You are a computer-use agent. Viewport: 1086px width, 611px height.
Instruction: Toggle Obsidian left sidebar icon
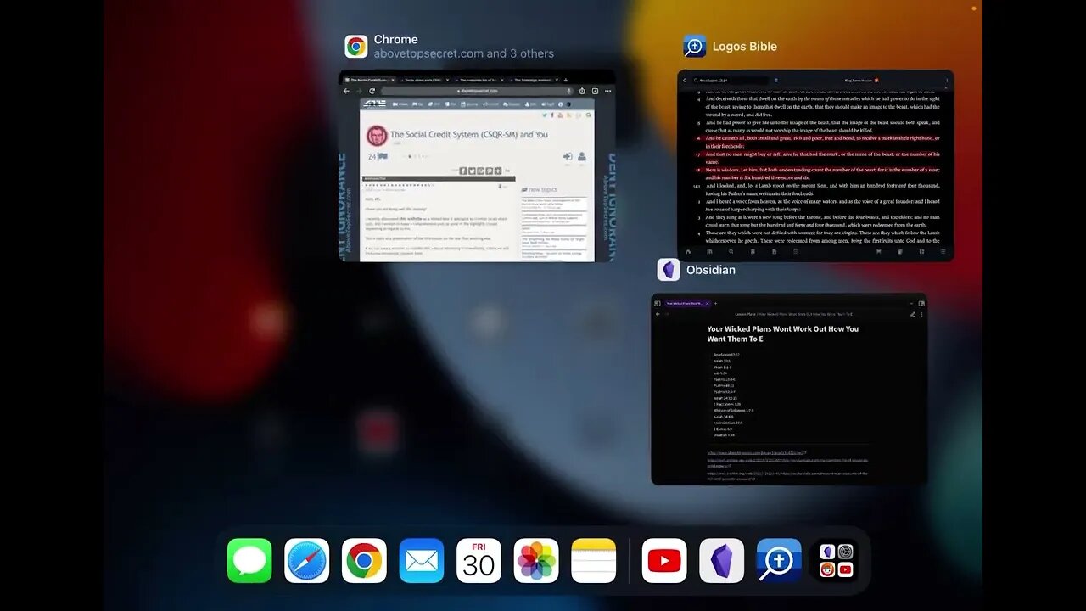pyautogui.click(x=658, y=303)
